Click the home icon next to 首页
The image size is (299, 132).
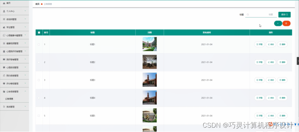click(4, 3)
